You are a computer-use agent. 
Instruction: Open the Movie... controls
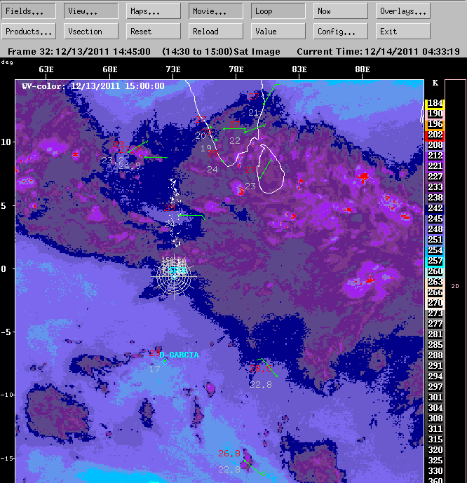coord(216,11)
